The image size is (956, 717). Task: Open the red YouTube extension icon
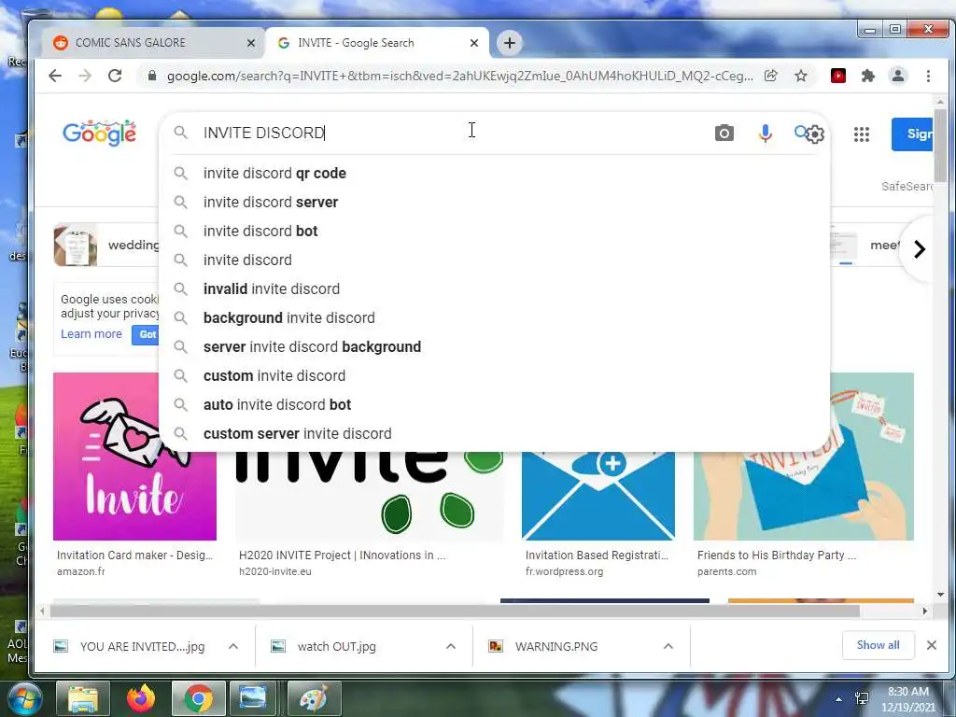(x=838, y=76)
